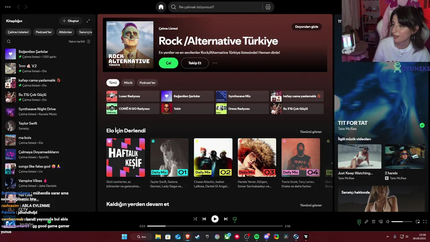This screenshot has width=430, height=242.
Task: Open Steam from the taskbar
Action: (198, 237)
